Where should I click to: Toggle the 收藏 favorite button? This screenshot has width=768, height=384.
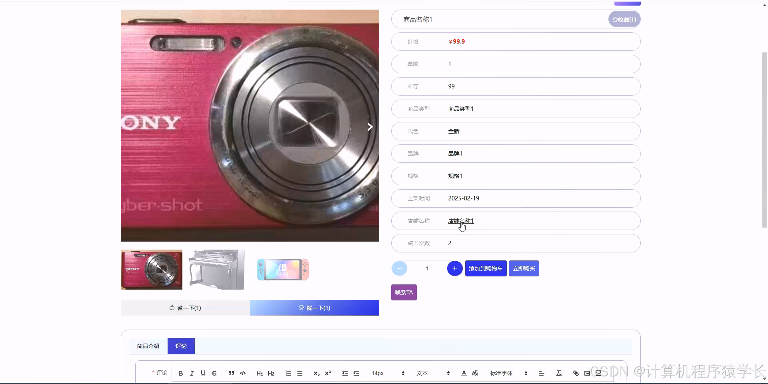point(624,19)
